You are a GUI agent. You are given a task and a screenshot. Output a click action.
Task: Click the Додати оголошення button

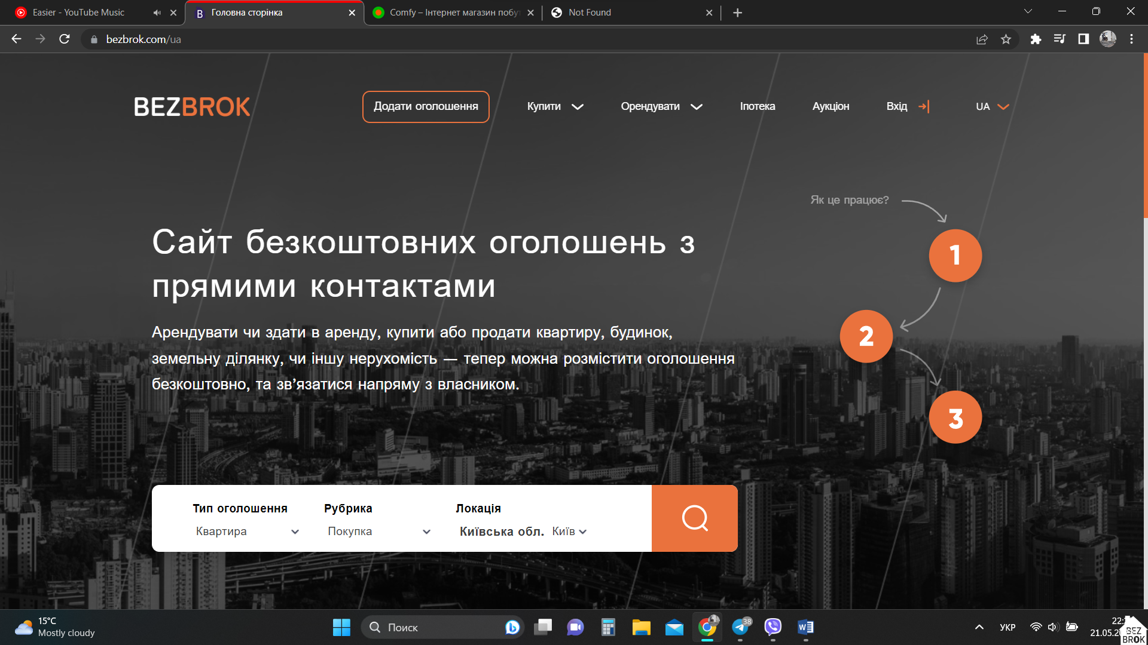click(426, 107)
